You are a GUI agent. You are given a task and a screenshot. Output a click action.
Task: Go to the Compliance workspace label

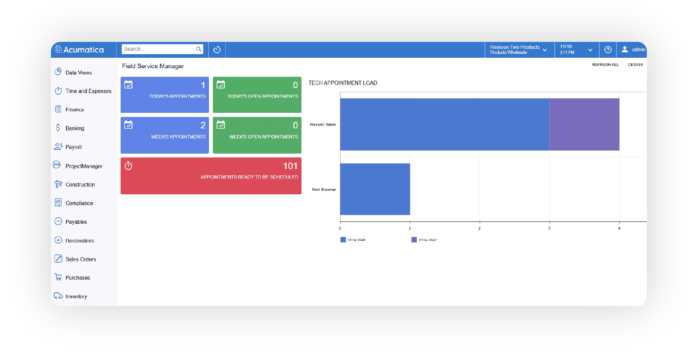point(79,203)
